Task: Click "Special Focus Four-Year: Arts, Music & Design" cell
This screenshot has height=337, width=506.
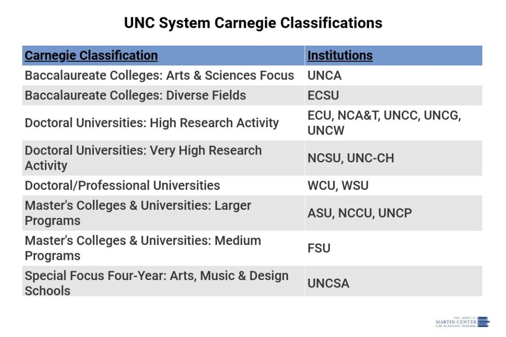Action: [157, 283]
